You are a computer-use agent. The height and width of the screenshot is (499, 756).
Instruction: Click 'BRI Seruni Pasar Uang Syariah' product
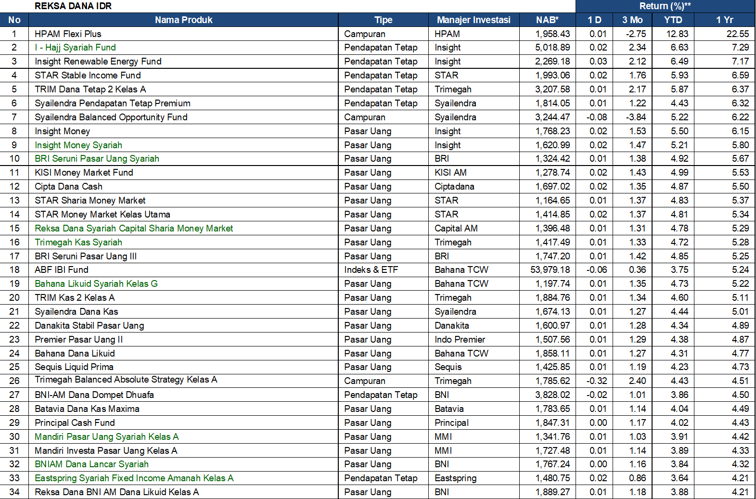click(x=97, y=158)
